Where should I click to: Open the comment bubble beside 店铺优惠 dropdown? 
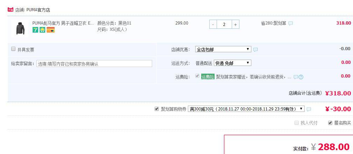coord(256,50)
